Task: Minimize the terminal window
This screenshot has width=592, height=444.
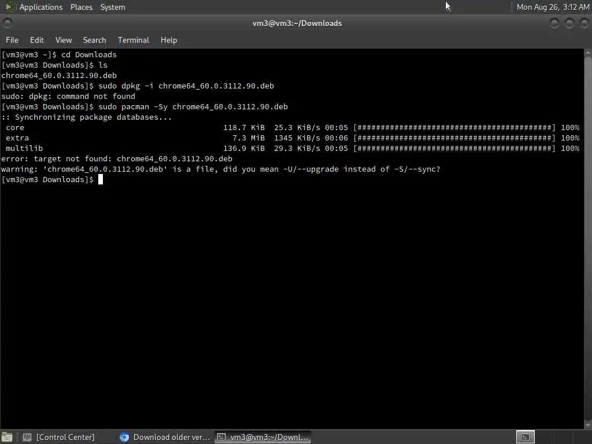Action: point(554,23)
